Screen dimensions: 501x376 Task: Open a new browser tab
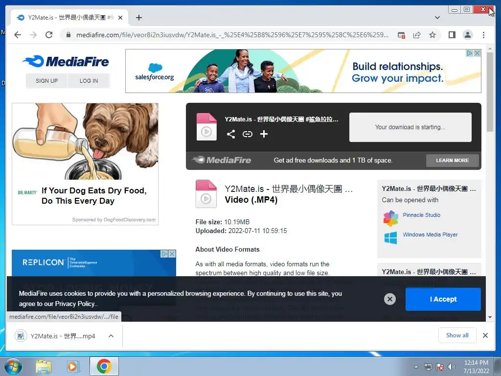coord(138,18)
